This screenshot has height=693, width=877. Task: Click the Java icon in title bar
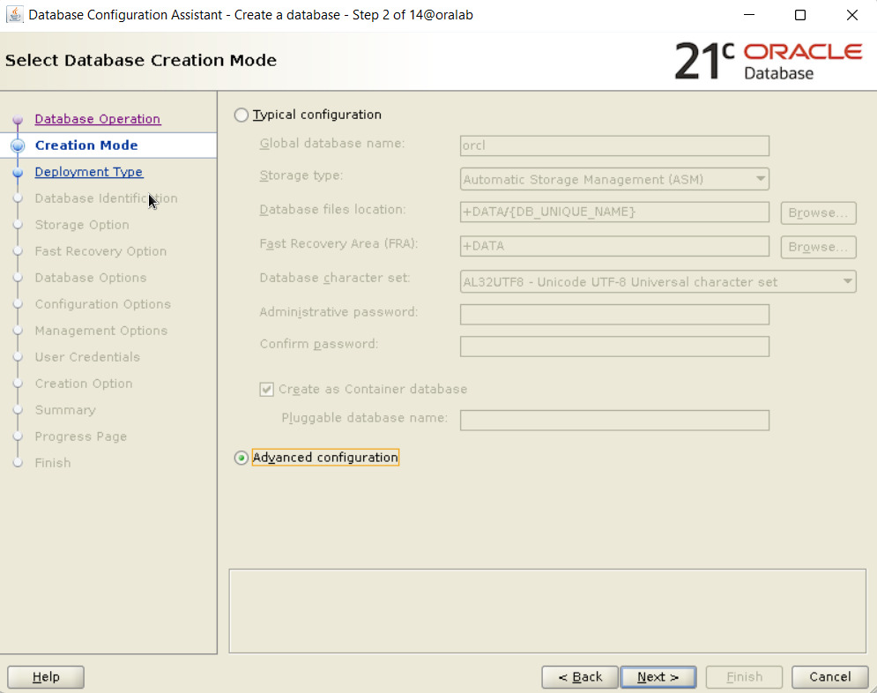click(15, 15)
